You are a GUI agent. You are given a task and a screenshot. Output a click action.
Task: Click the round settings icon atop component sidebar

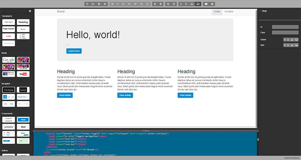pyautogui.click(x=30, y=11)
